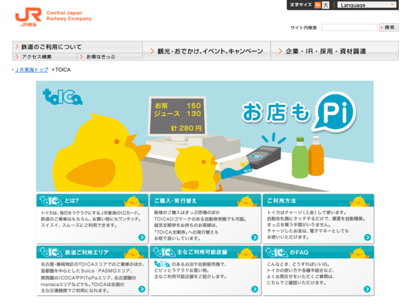The image size is (408, 308).
Task: Click arrow icon in TOICAとは? card
Action: point(142,237)
